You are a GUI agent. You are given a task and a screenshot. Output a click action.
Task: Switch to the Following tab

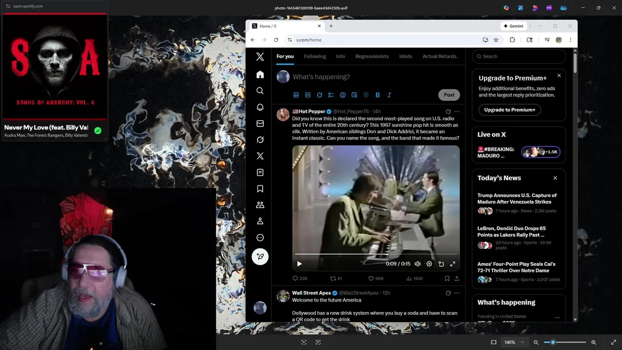click(x=315, y=56)
